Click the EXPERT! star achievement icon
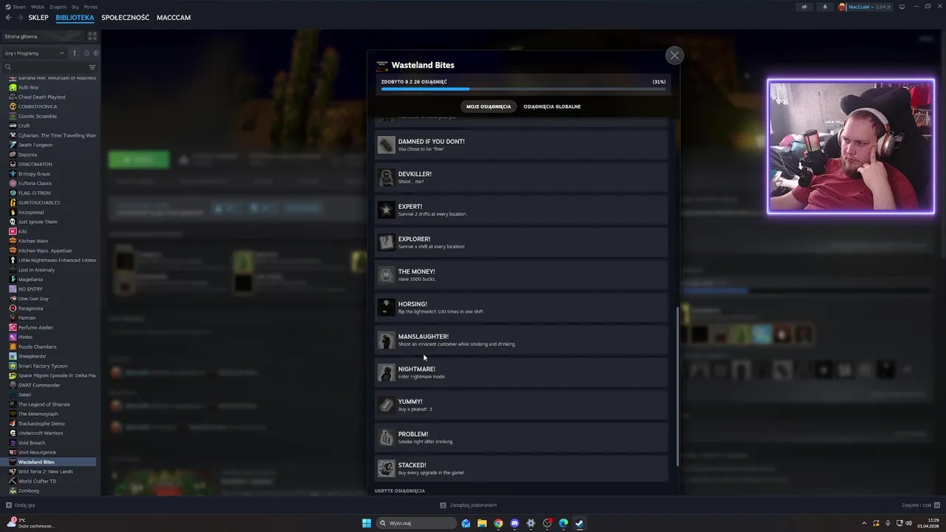 (x=386, y=210)
